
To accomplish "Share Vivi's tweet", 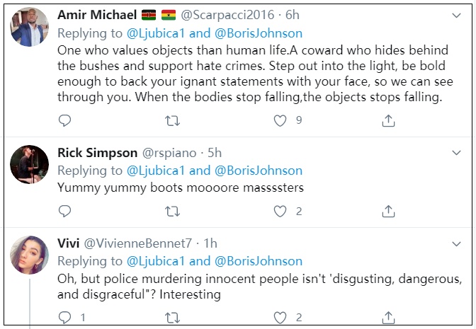I will (x=388, y=317).
